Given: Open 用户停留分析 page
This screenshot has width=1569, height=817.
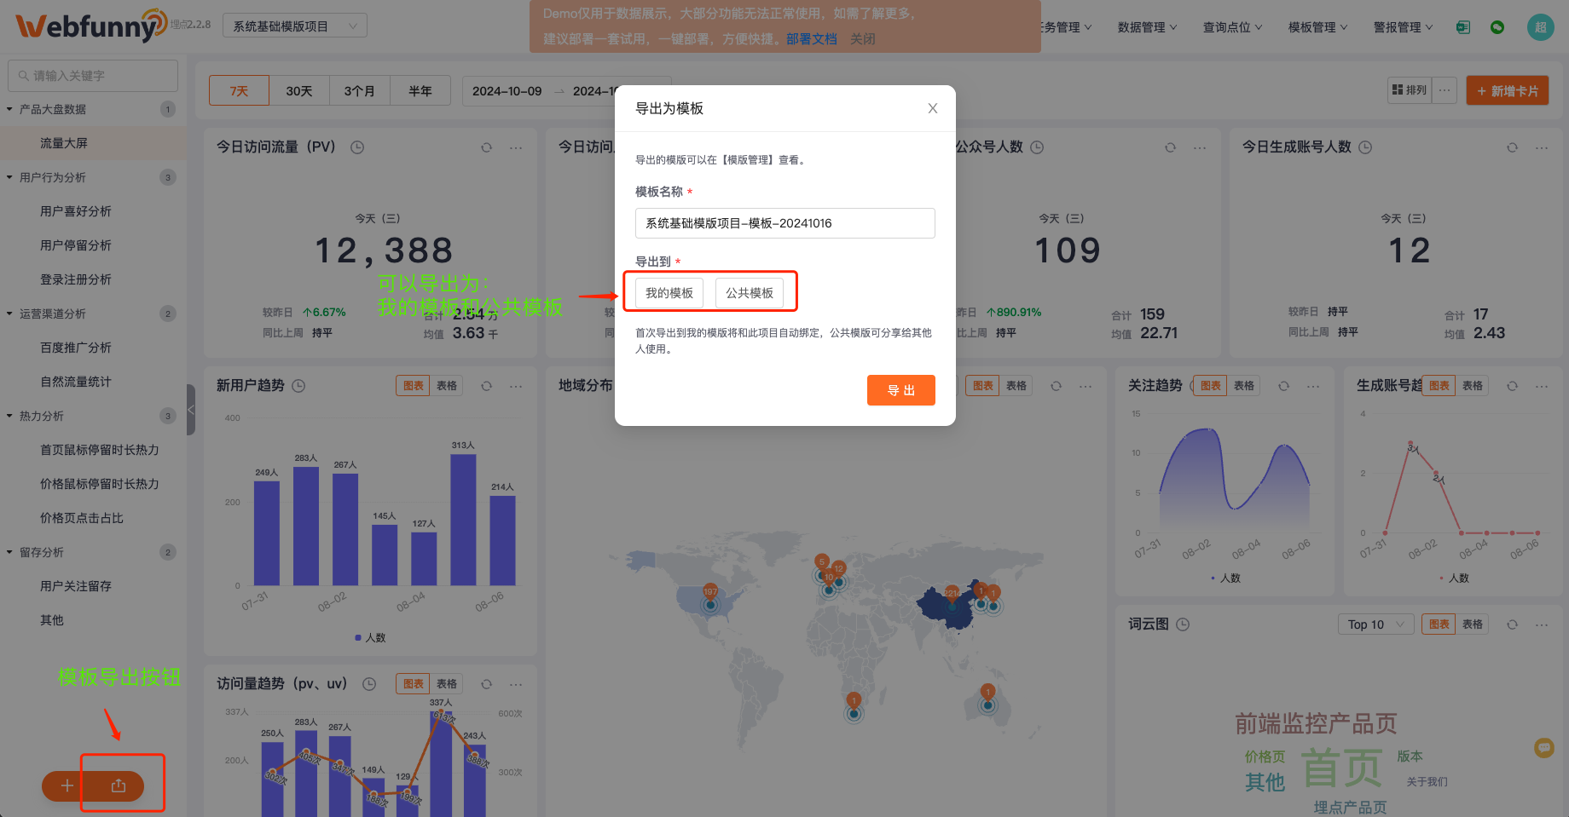Looking at the screenshot, I should 76,245.
